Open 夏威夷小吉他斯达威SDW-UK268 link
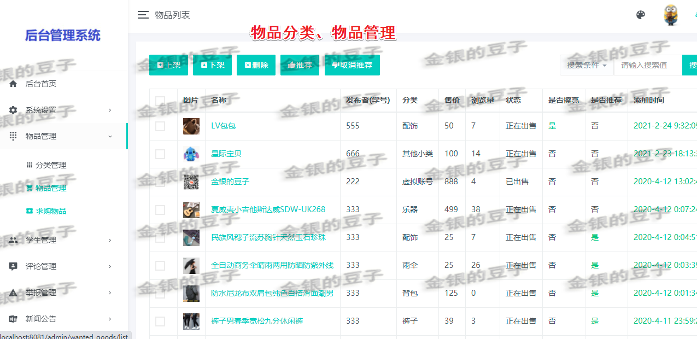Image resolution: width=697 pixels, height=339 pixels. [x=268, y=209]
